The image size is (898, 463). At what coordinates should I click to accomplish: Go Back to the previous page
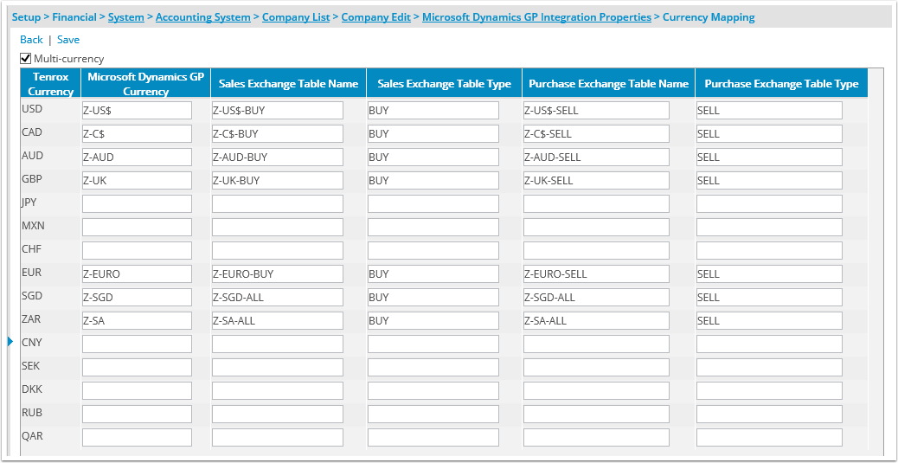coord(31,40)
